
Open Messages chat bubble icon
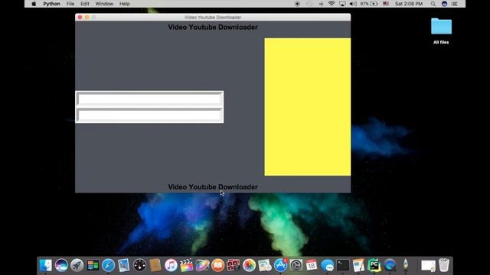click(x=327, y=265)
